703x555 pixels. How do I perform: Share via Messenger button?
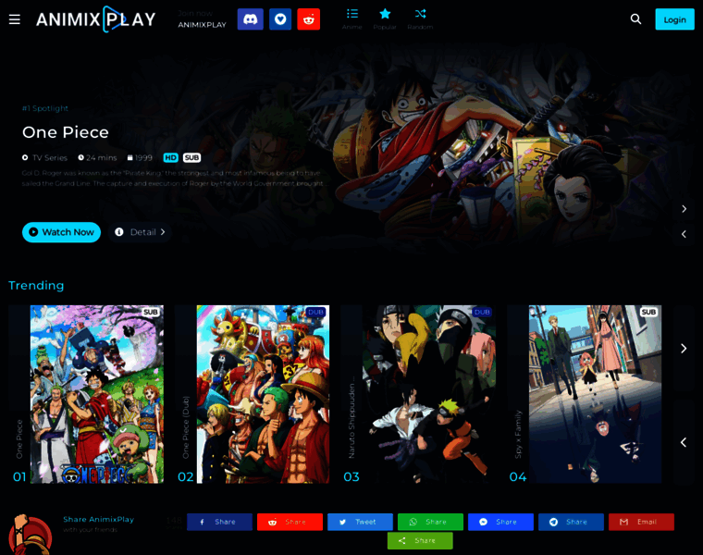pyautogui.click(x=500, y=522)
